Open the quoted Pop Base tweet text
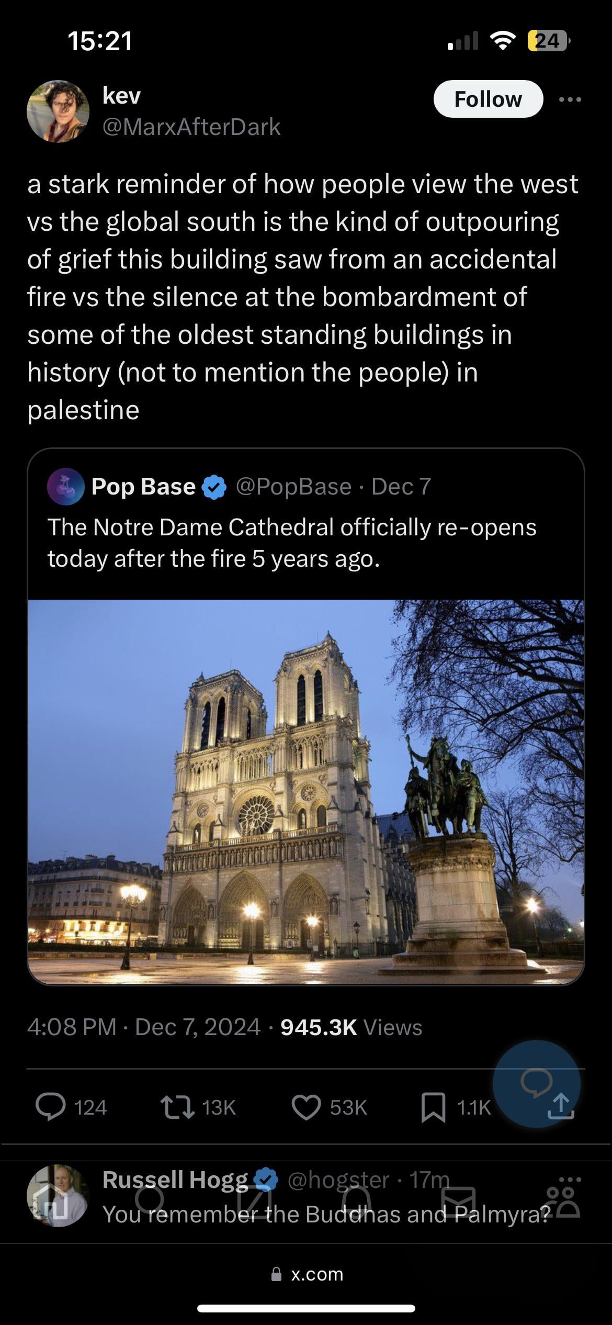Screen dimensions: 612x1325 click(292, 543)
